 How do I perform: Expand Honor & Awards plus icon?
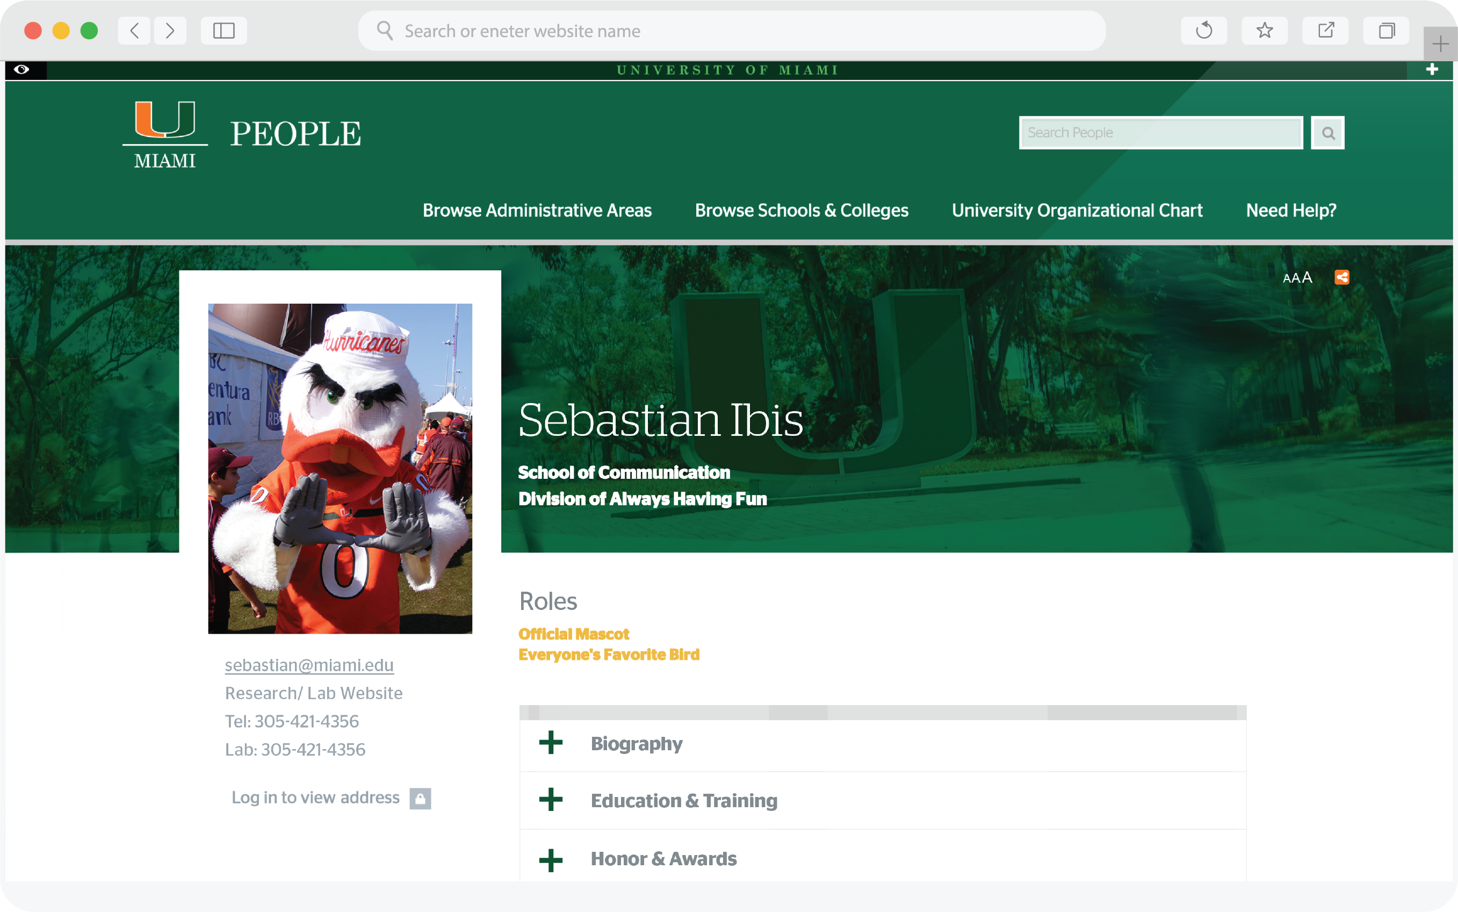tap(551, 861)
